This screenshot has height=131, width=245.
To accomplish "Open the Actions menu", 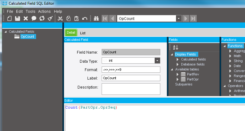I will pyautogui.click(x=44, y=12).
